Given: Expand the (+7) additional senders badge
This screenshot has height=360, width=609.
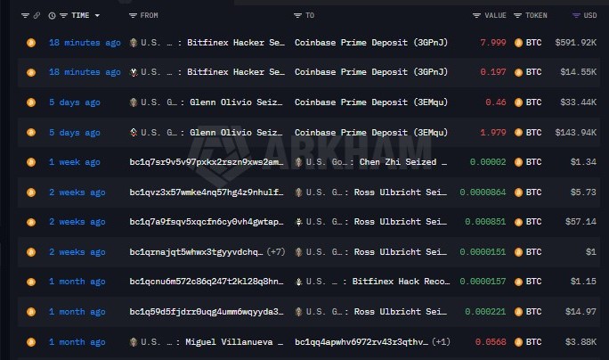Looking at the screenshot, I should (x=276, y=252).
